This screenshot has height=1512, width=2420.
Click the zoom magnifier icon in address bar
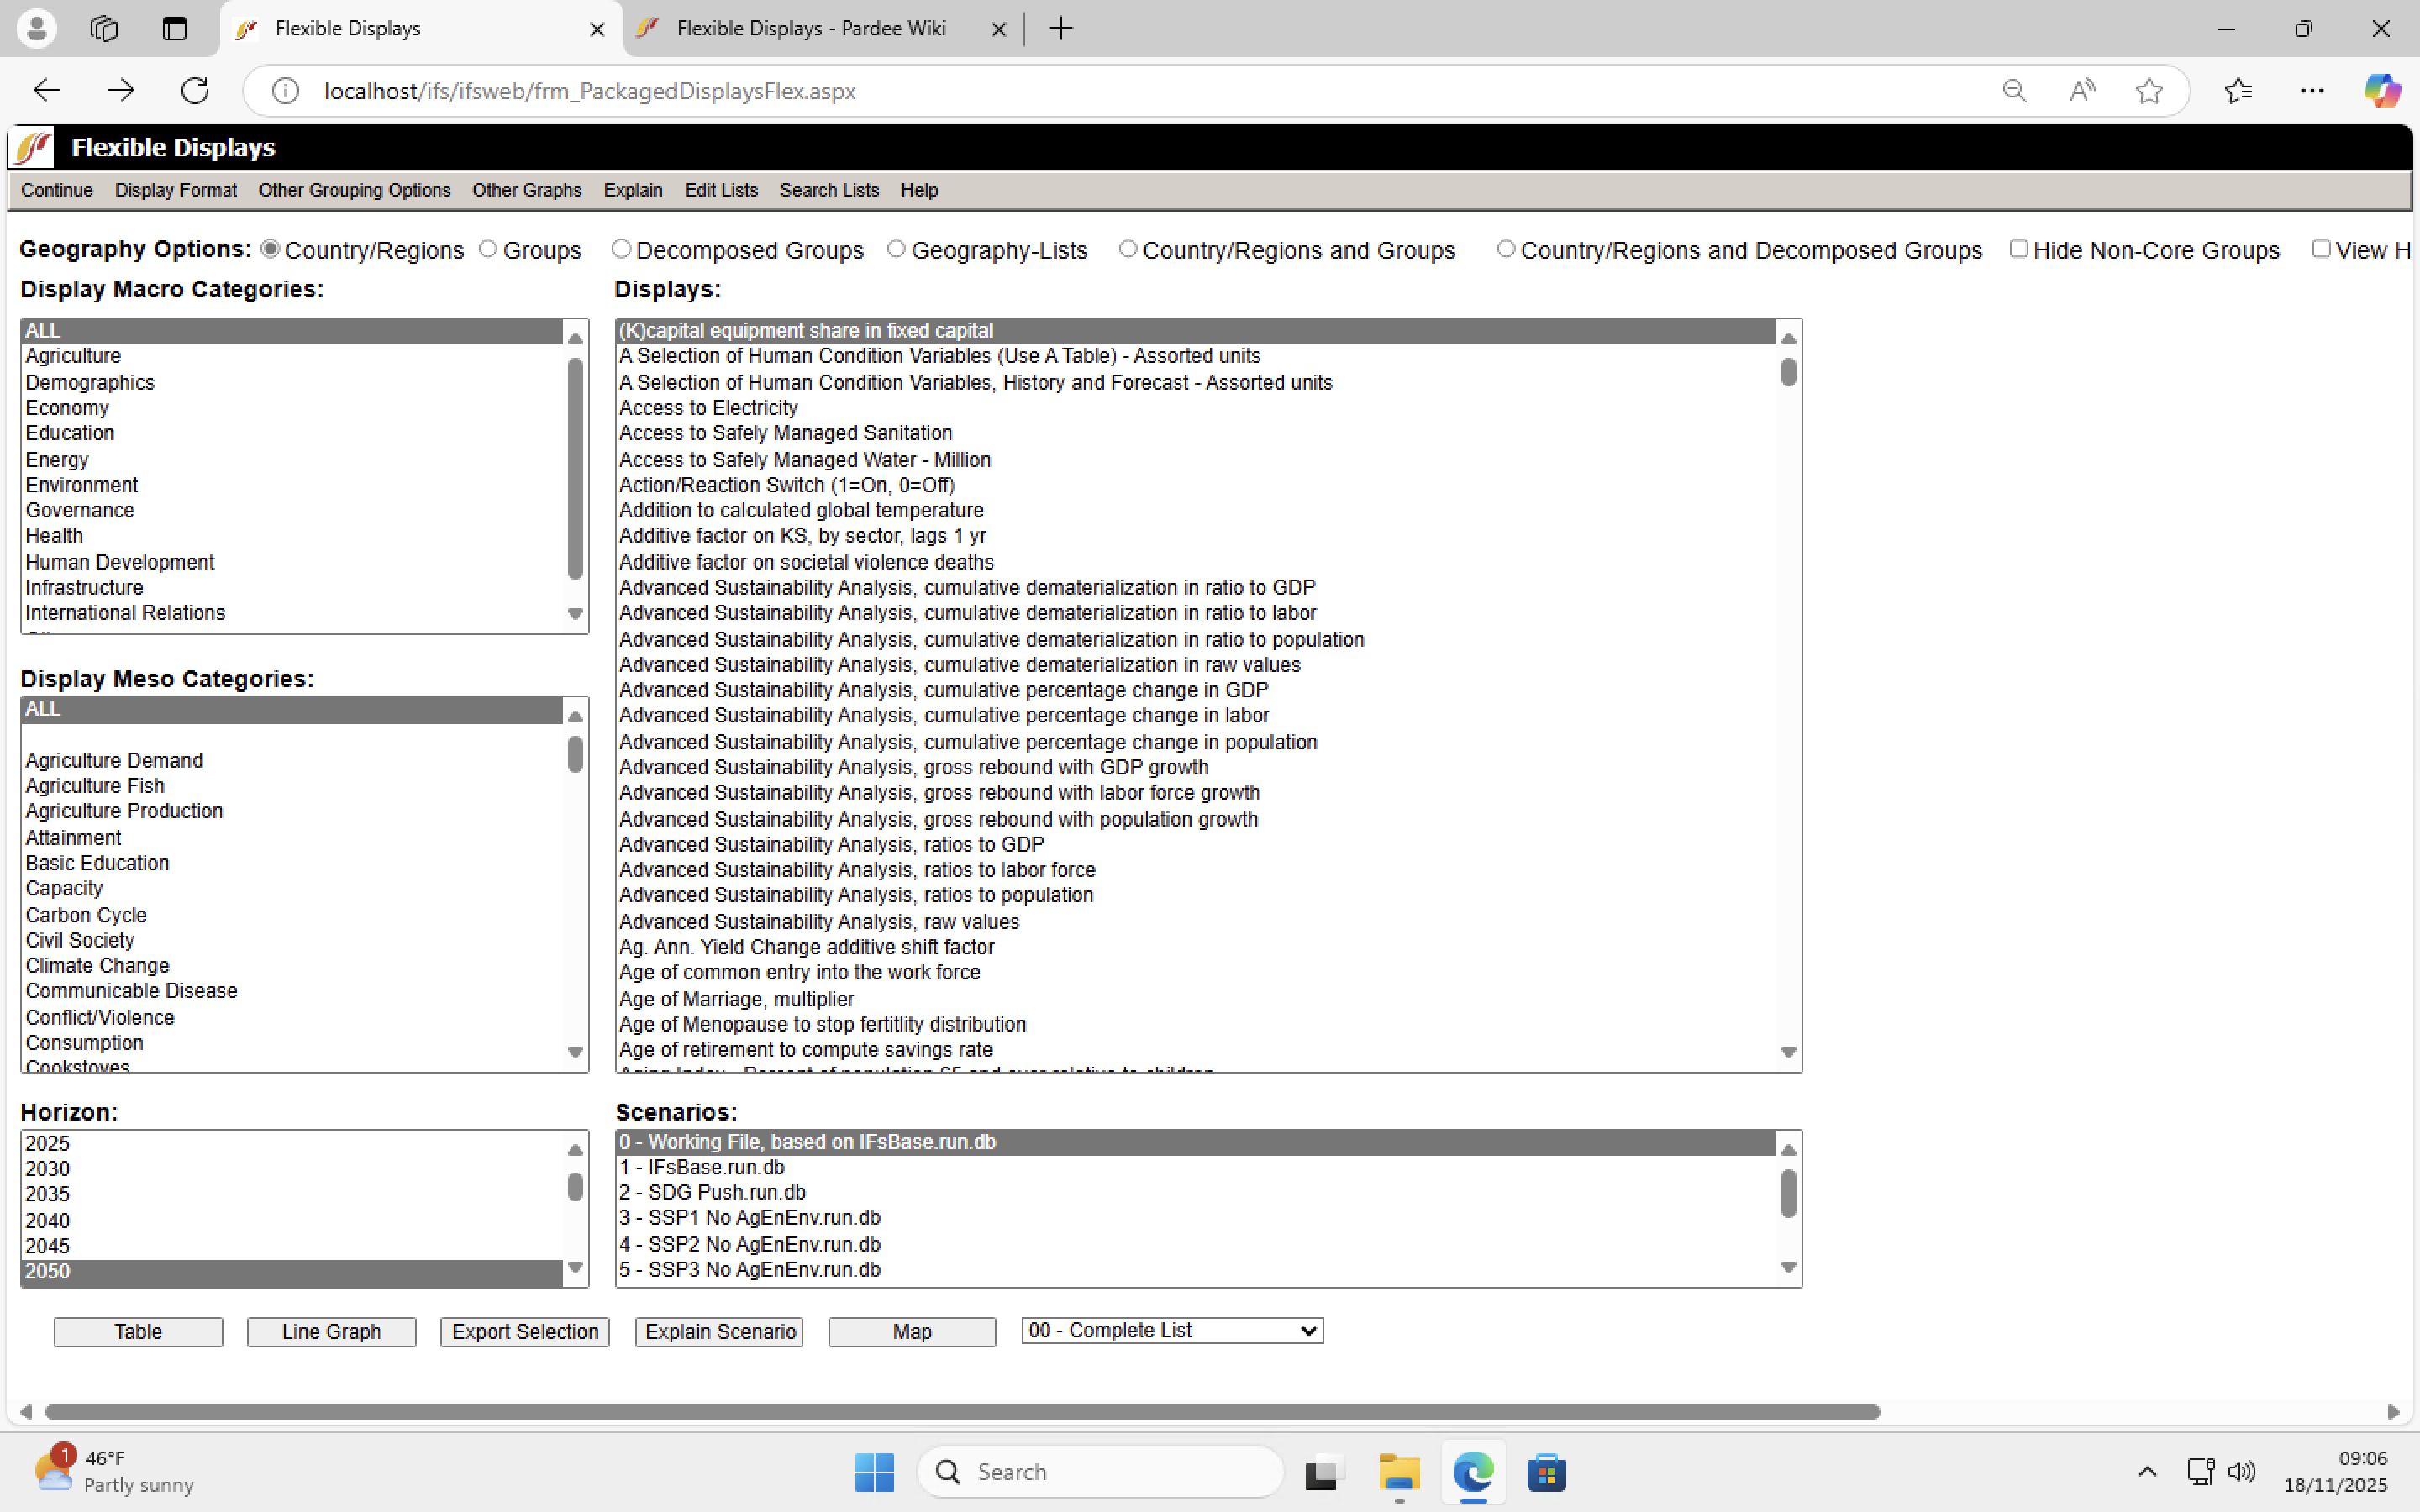2014,91
